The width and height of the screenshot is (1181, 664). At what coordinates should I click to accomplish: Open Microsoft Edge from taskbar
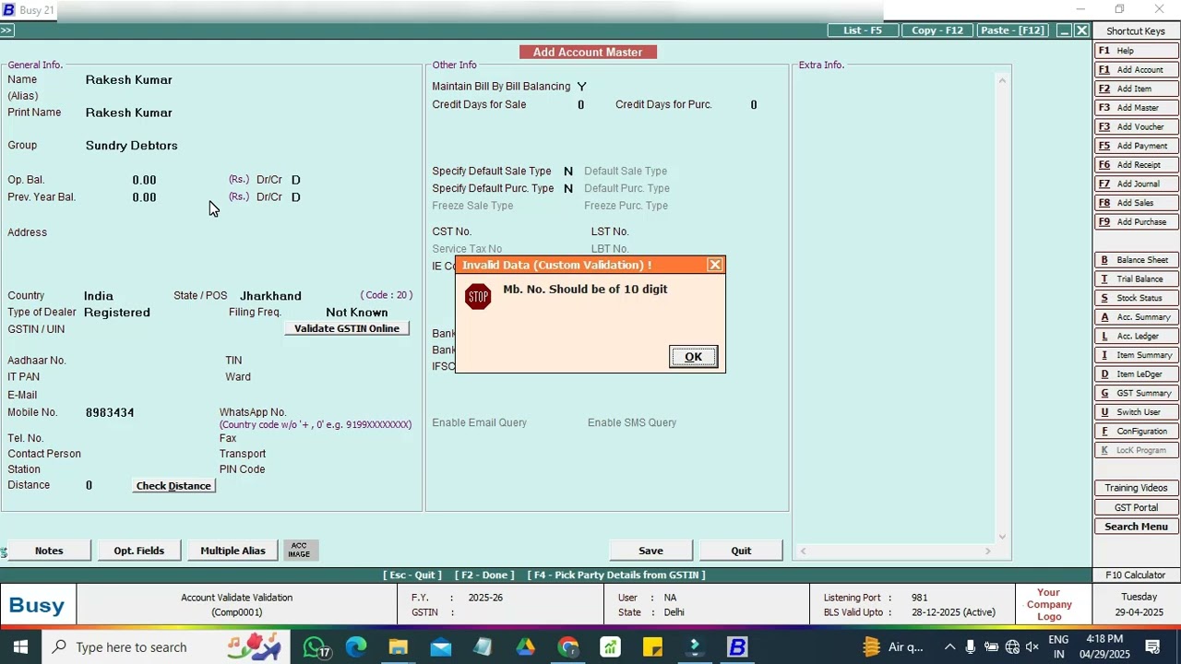356,647
